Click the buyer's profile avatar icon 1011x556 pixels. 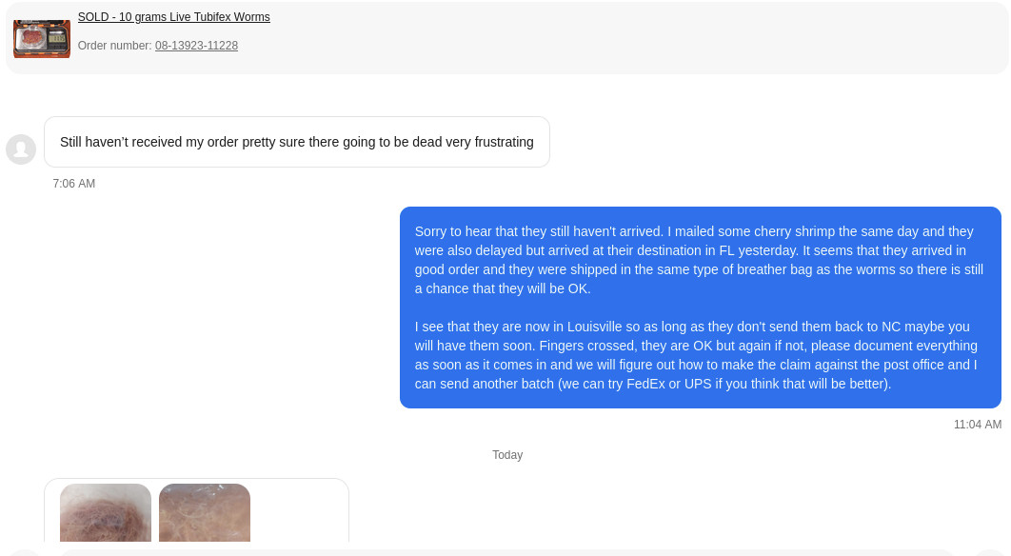[x=21, y=149]
